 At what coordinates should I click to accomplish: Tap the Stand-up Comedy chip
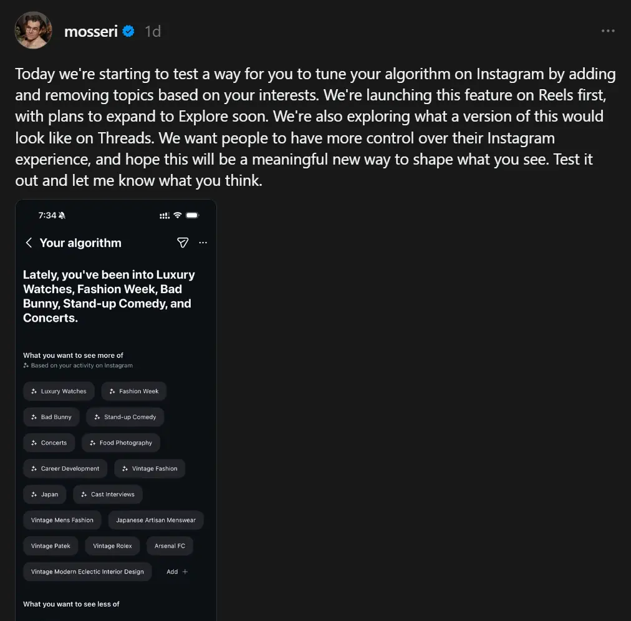(x=125, y=416)
